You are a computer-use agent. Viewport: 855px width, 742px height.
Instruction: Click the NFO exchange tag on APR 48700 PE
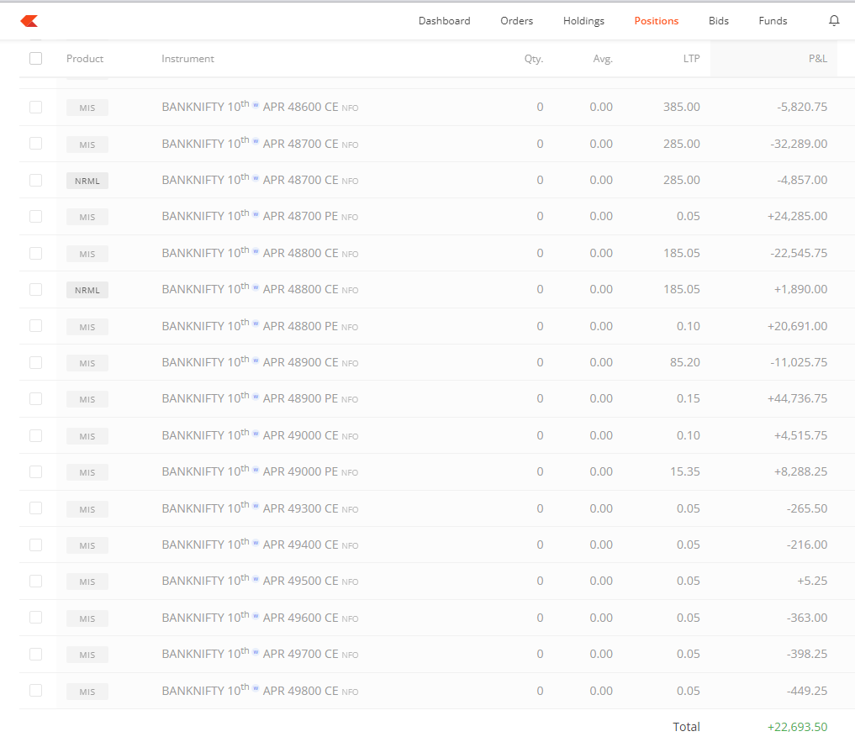click(x=350, y=218)
